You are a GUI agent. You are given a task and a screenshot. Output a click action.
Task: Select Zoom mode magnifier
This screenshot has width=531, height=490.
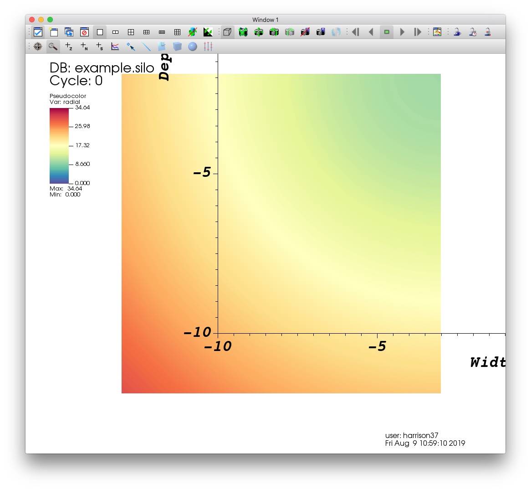point(53,46)
